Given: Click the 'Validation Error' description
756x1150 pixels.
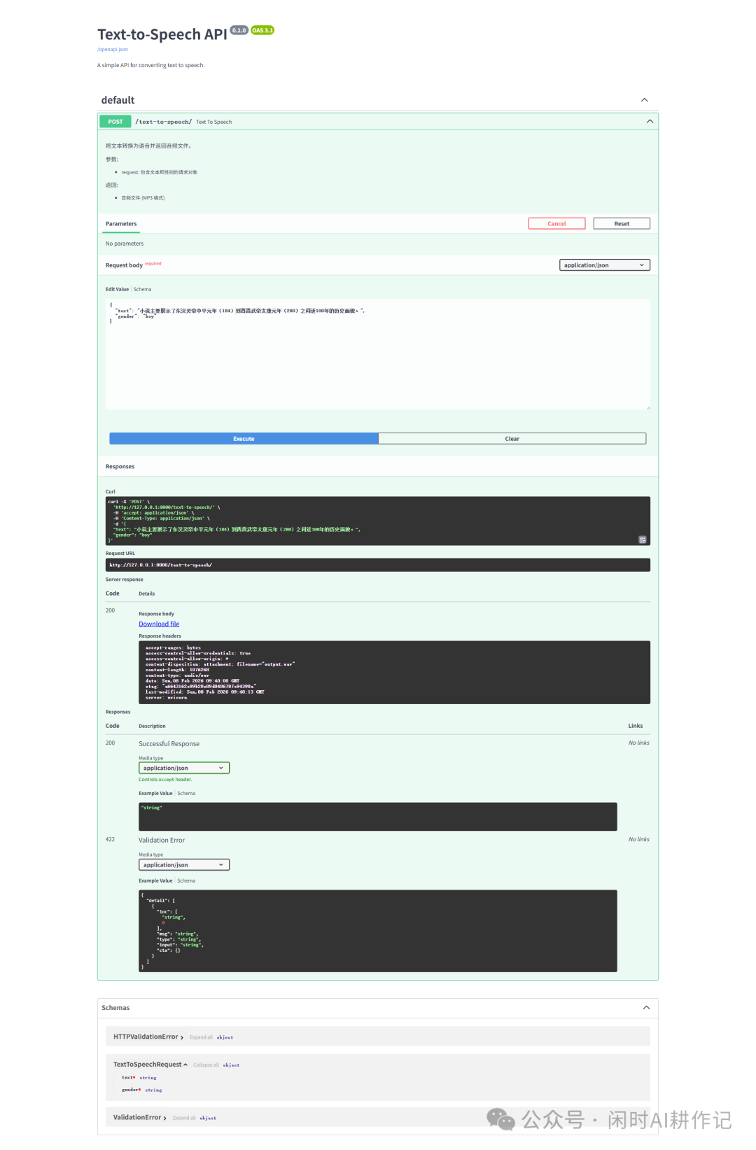Looking at the screenshot, I should click(x=162, y=841).
